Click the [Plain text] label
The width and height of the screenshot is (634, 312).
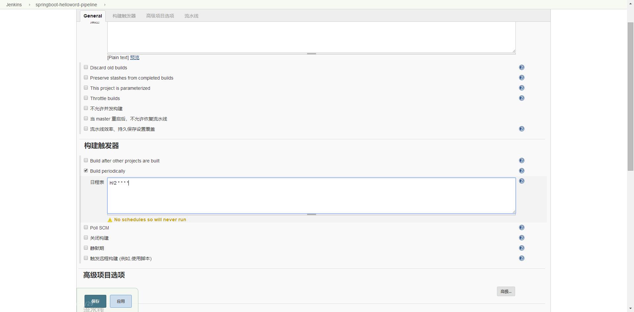(x=118, y=57)
